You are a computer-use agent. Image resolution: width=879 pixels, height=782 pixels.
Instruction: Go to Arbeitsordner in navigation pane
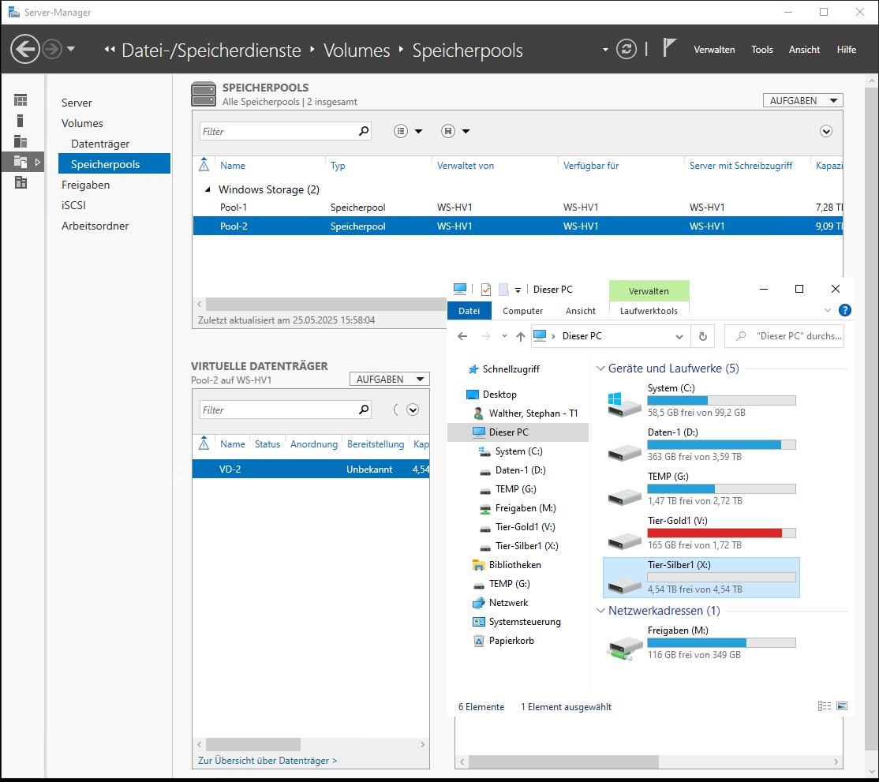tap(95, 226)
